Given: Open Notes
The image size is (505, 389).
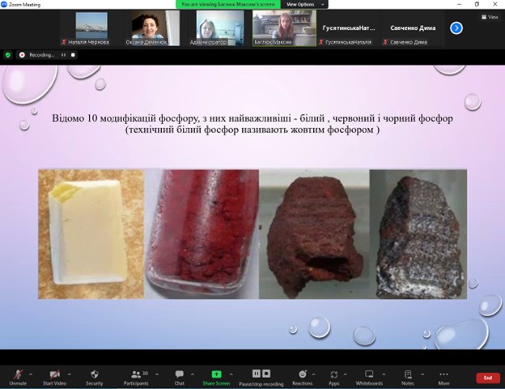Looking at the screenshot, I should point(408,377).
